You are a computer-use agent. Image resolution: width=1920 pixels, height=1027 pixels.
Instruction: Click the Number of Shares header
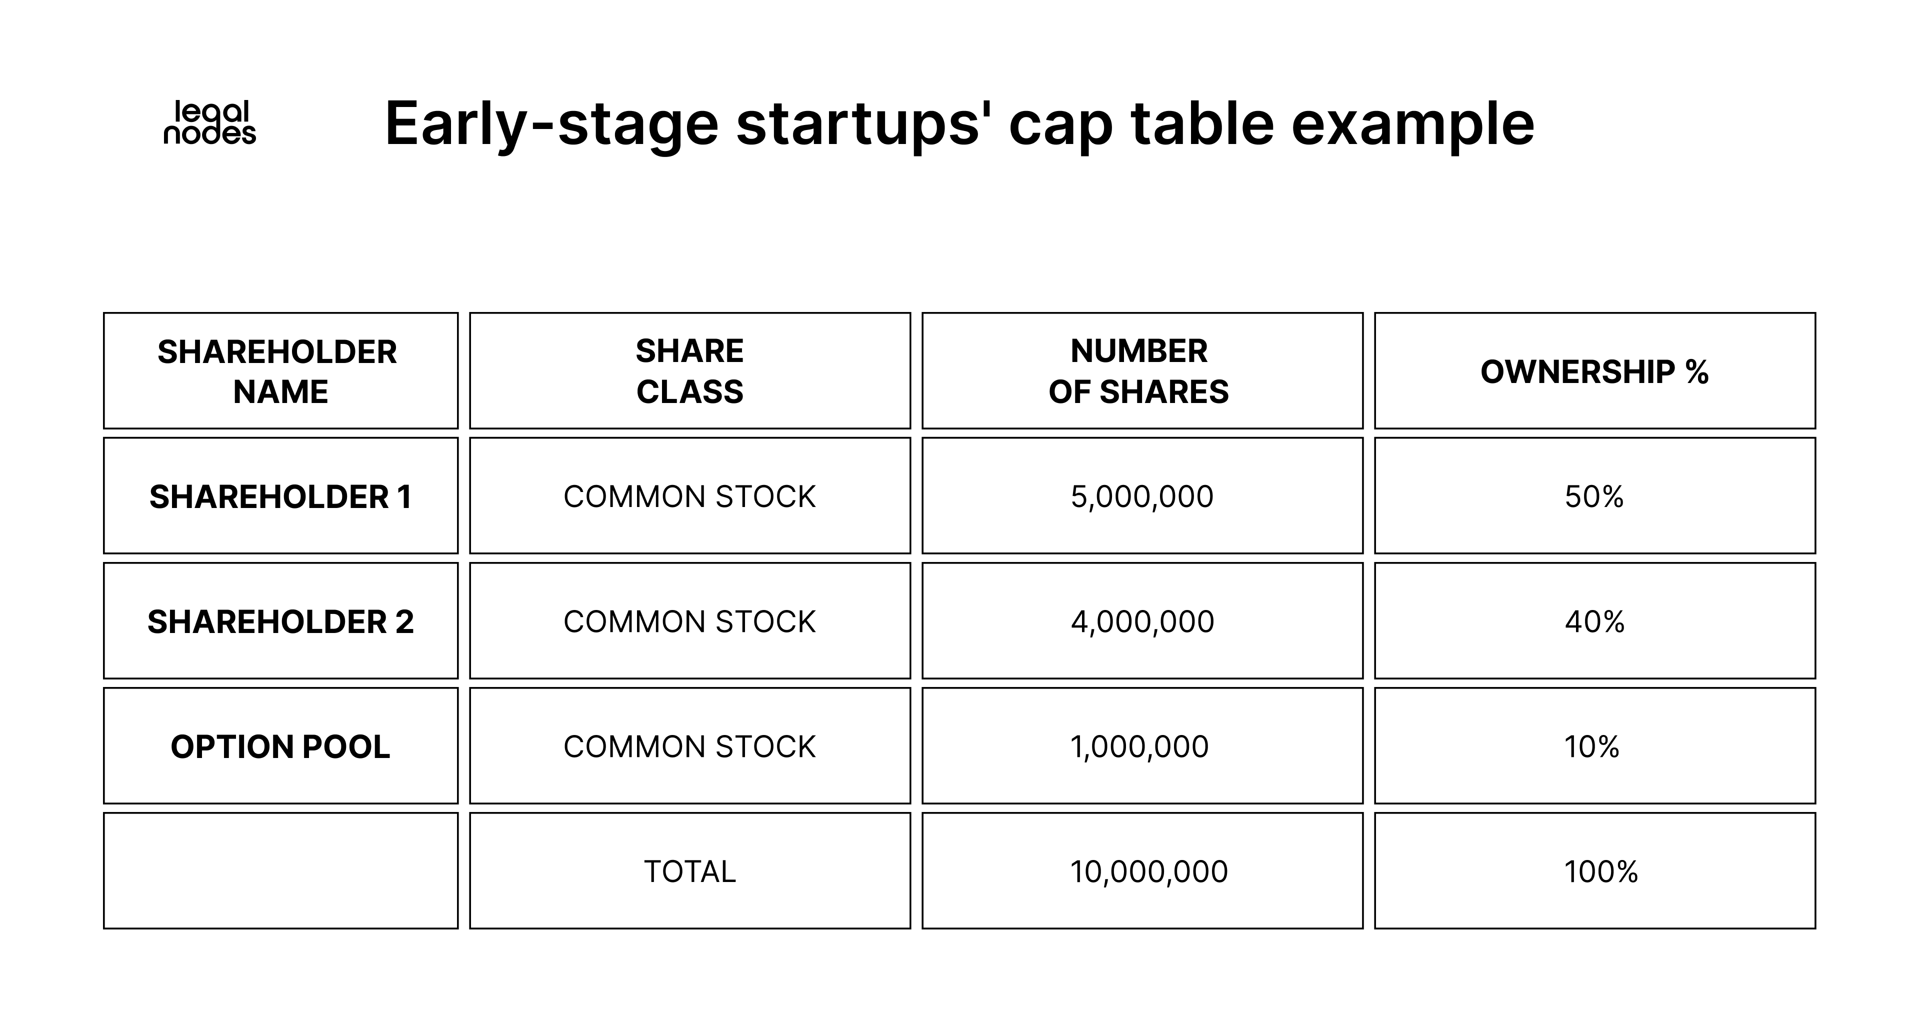[x=1141, y=371]
